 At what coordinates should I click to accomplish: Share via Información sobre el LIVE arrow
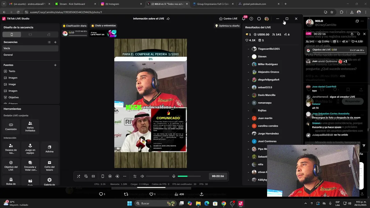(x=168, y=19)
